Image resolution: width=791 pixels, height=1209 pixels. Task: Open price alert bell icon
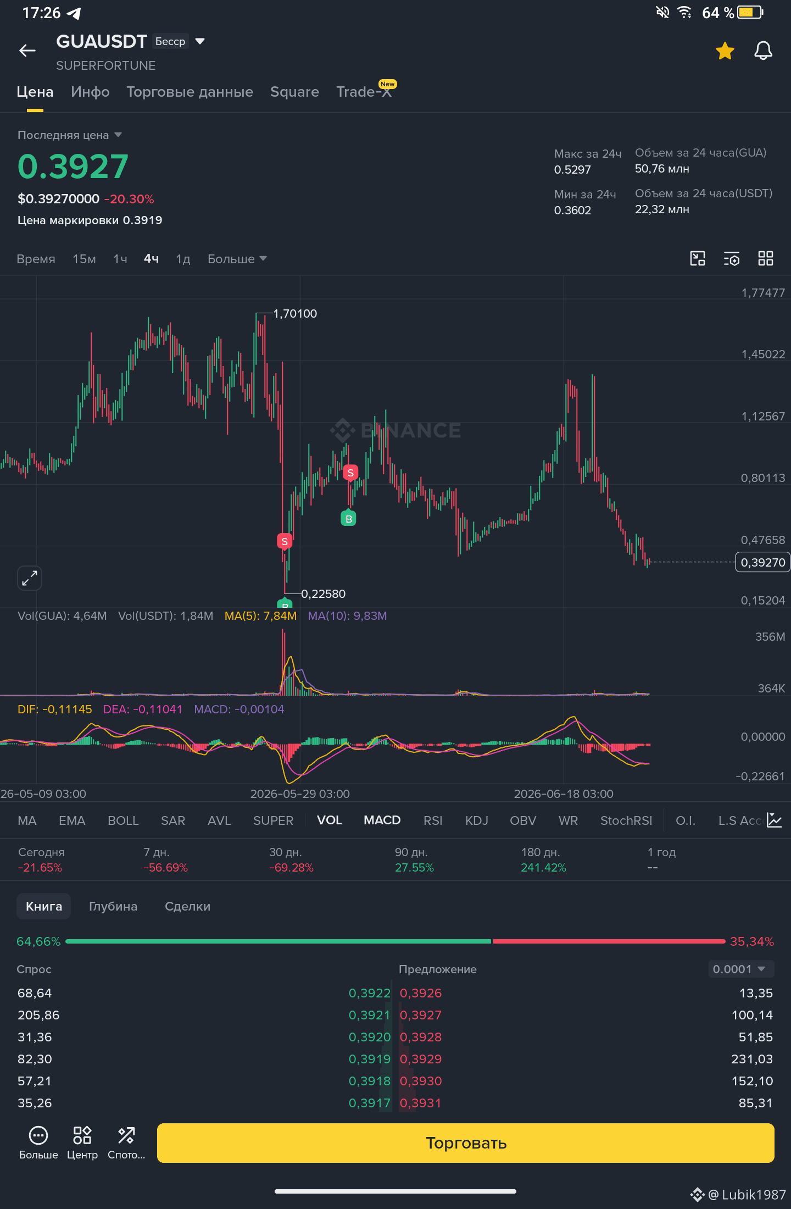pos(763,51)
